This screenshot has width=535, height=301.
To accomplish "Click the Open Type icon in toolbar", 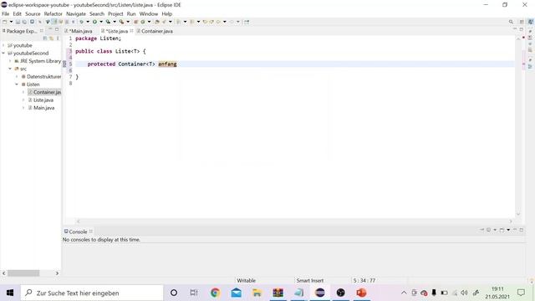I will pyautogui.click(x=157, y=22).
